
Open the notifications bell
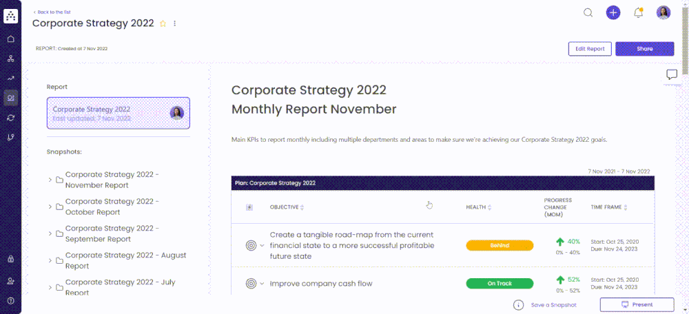(x=638, y=12)
